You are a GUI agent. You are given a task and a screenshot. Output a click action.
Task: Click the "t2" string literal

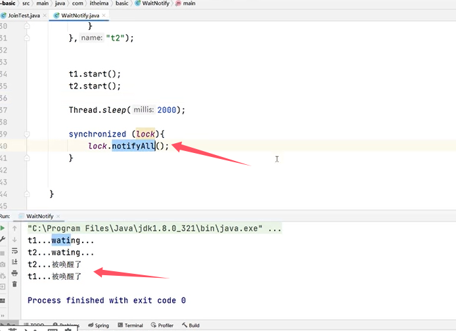[x=115, y=38]
